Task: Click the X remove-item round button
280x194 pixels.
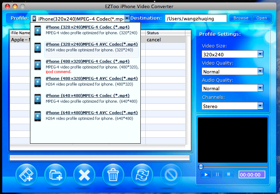Action: (x=84, y=175)
